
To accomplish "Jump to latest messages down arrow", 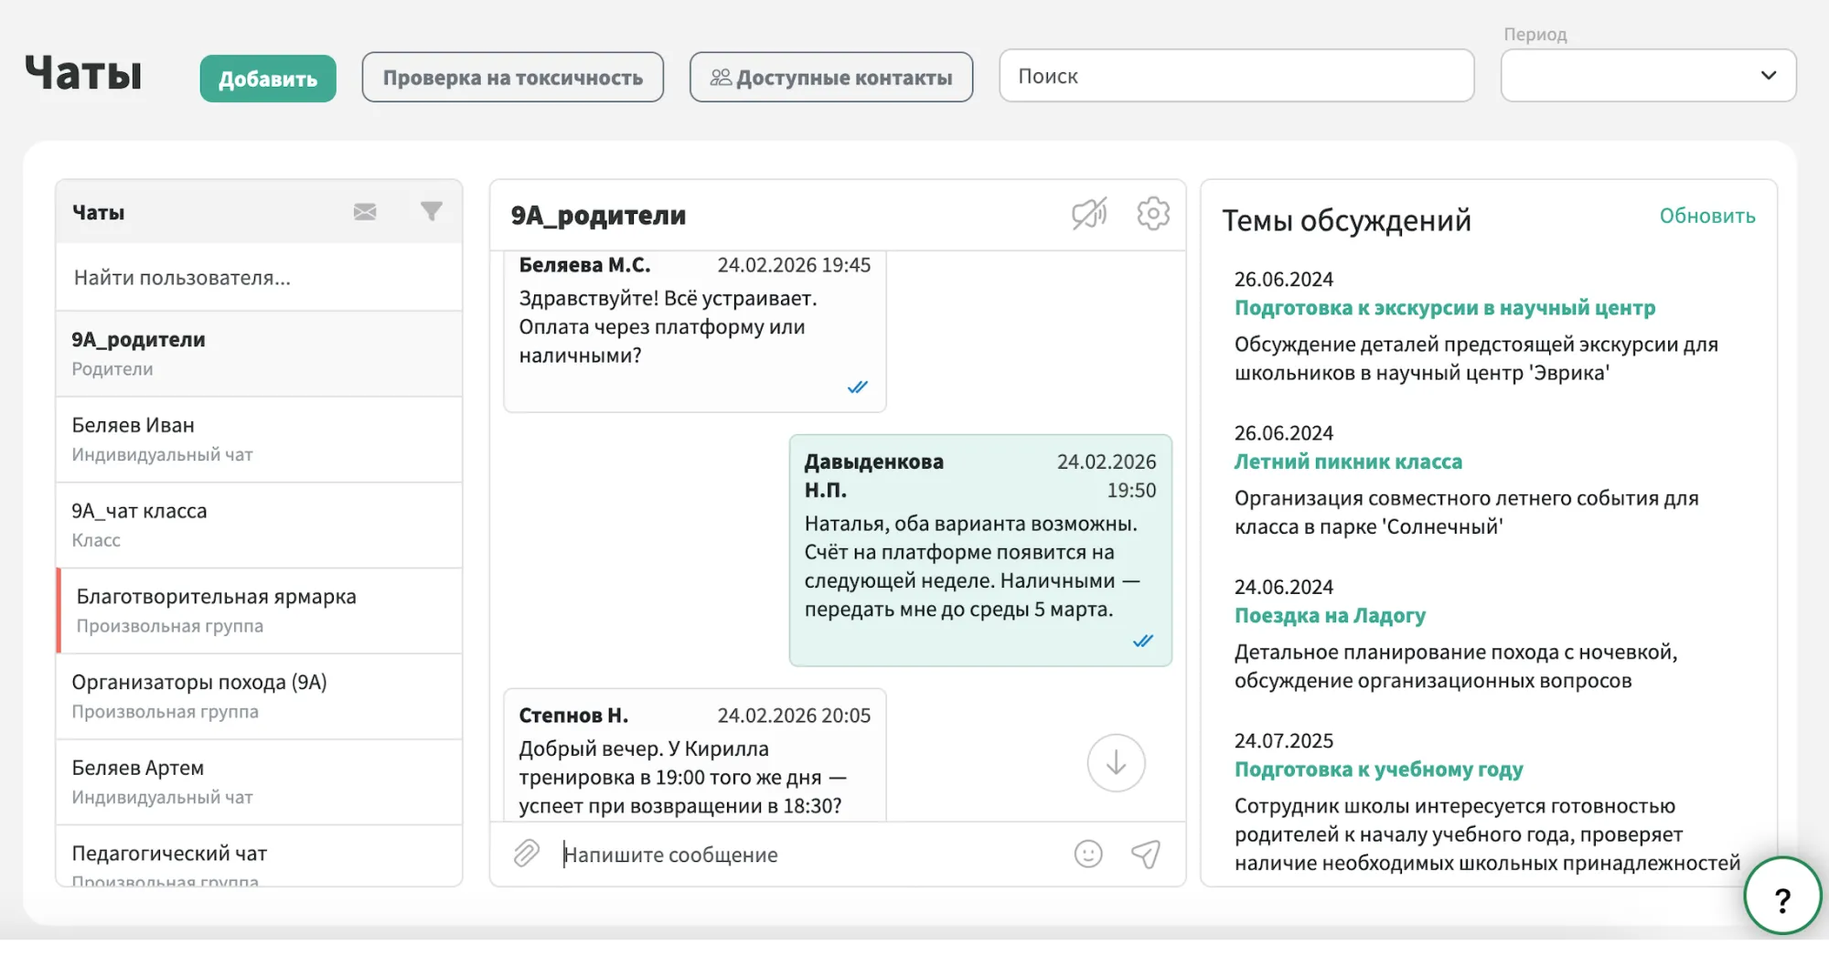I will (1116, 762).
